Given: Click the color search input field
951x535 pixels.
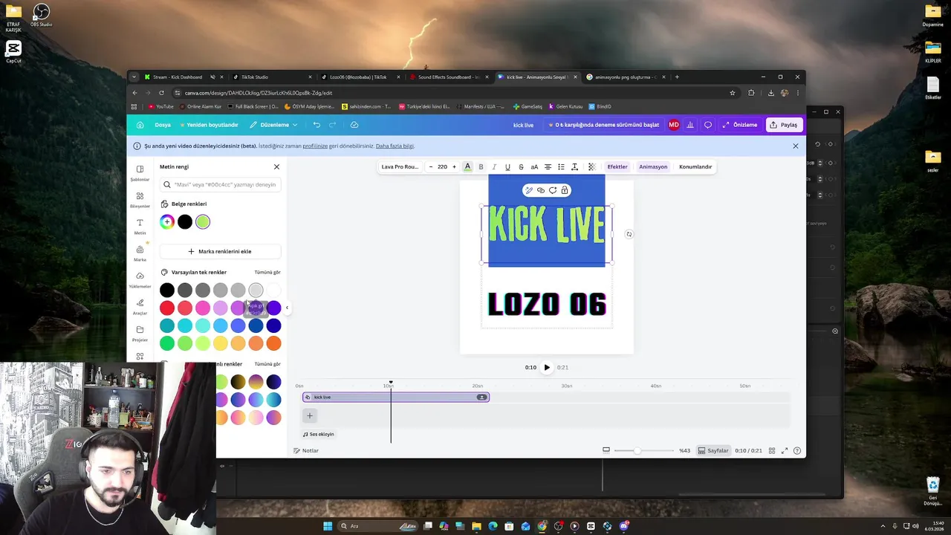Looking at the screenshot, I should pyautogui.click(x=220, y=184).
